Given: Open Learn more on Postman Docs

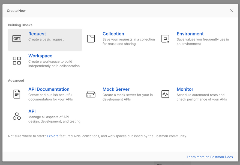Looking at the screenshot, I should tap(210, 157).
